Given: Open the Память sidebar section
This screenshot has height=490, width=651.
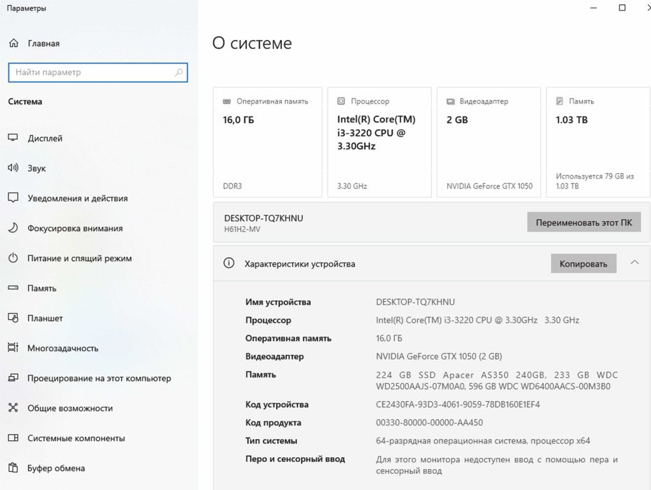Looking at the screenshot, I should (x=41, y=288).
